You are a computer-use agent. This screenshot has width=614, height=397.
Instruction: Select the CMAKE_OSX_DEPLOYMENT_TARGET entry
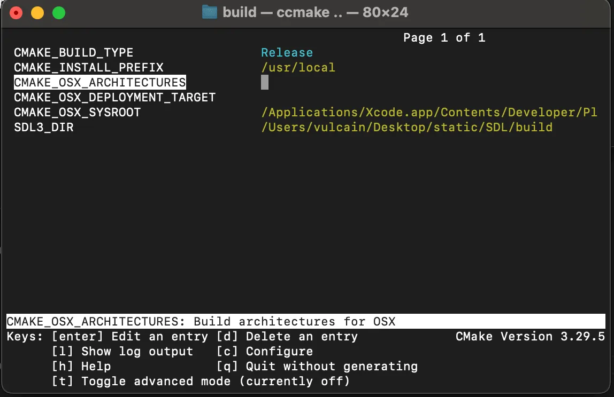coord(115,97)
